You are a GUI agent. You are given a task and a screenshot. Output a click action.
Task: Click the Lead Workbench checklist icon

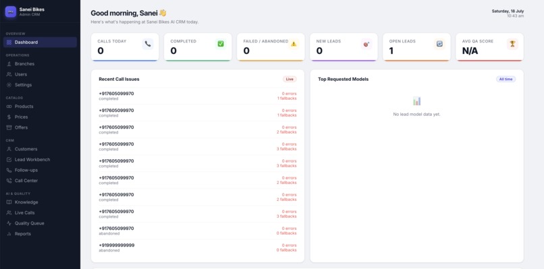(x=9, y=160)
